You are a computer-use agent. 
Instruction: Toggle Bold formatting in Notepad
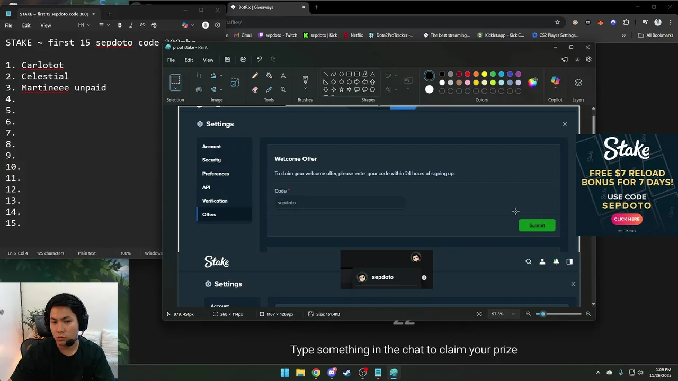coord(120,25)
